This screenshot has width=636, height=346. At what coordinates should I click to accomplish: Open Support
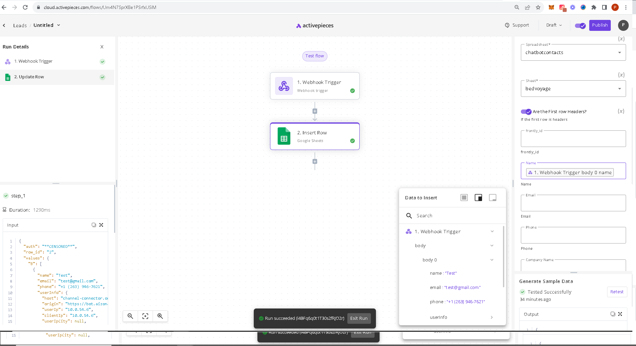point(517,25)
